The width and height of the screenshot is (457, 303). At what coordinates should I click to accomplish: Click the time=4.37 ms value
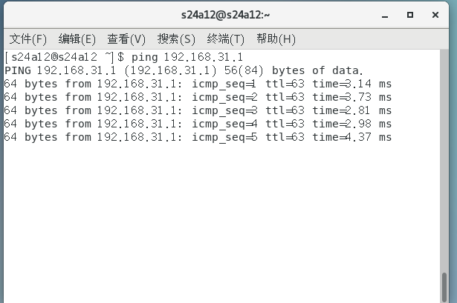351,137
